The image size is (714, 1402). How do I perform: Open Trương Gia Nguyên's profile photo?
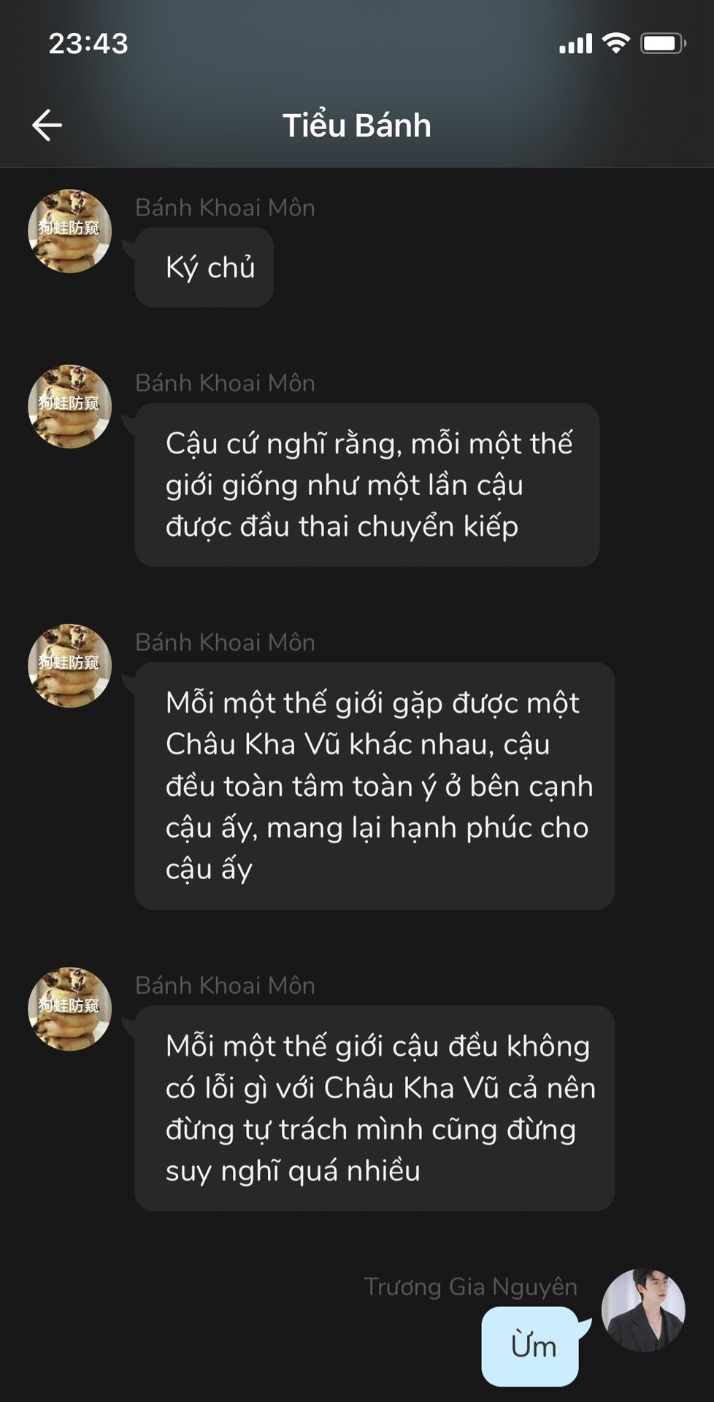pos(643,1310)
